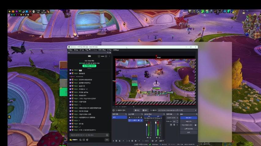Open the transition more-options dots icon
Screen dimensions: 261x146
(x=177, y=125)
